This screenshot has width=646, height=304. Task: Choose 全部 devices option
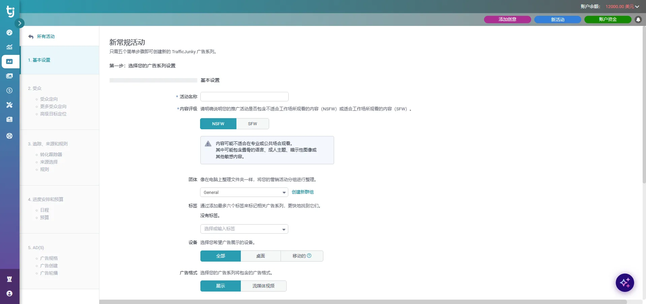(221, 256)
